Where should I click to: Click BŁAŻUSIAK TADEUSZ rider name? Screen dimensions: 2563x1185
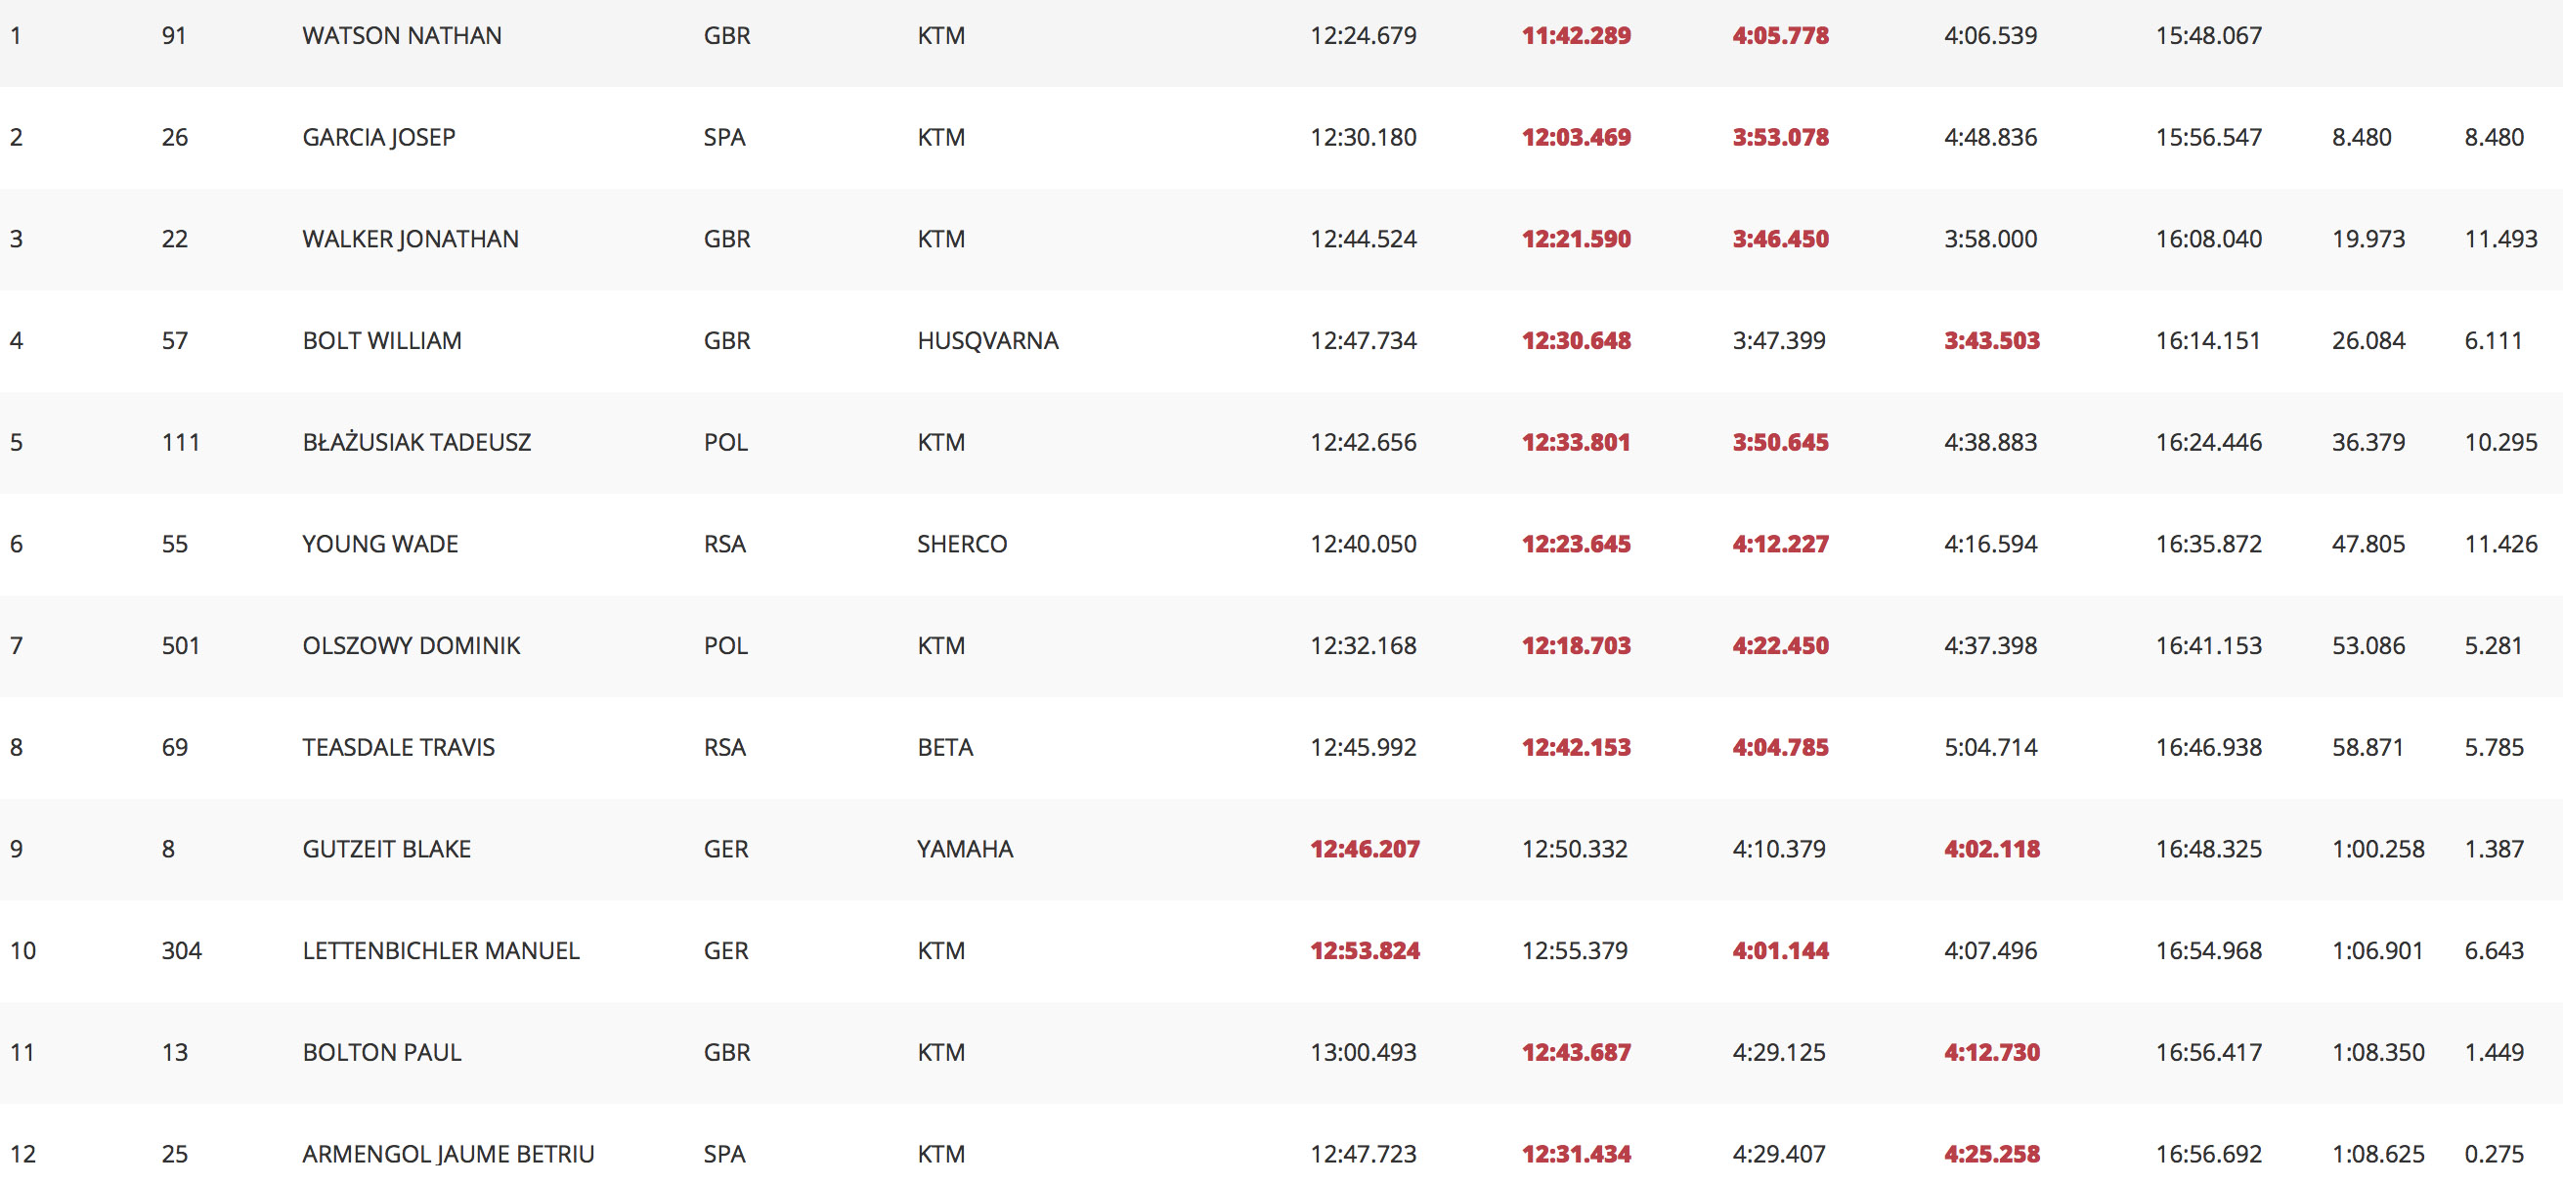coord(416,442)
